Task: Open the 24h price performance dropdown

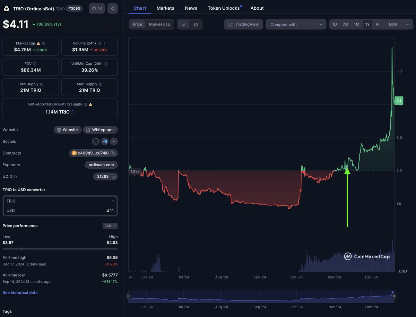Action: point(110,226)
